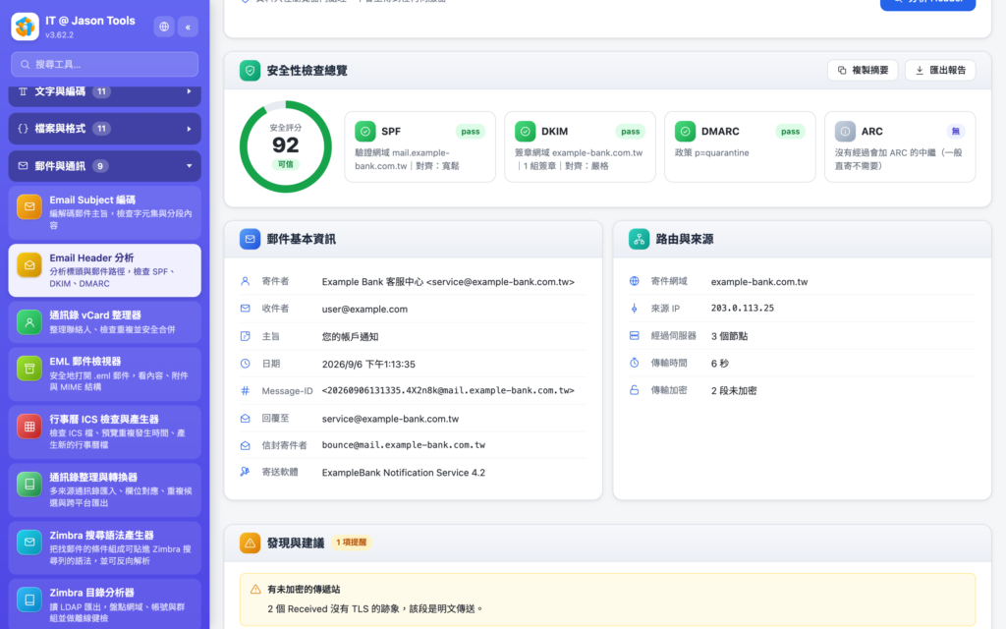
Task: Click the 傳輸加密 open-lock icon
Action: (634, 390)
